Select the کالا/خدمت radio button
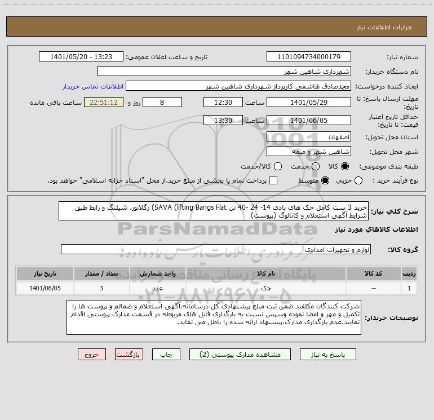Image resolution: width=434 pixels, height=420 pixels. pos(278,166)
